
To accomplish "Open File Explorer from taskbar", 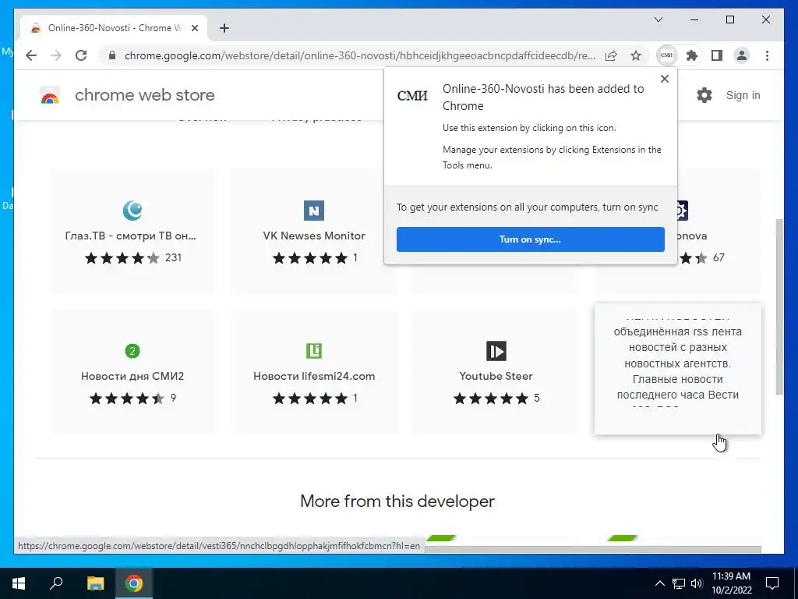I will 95,583.
